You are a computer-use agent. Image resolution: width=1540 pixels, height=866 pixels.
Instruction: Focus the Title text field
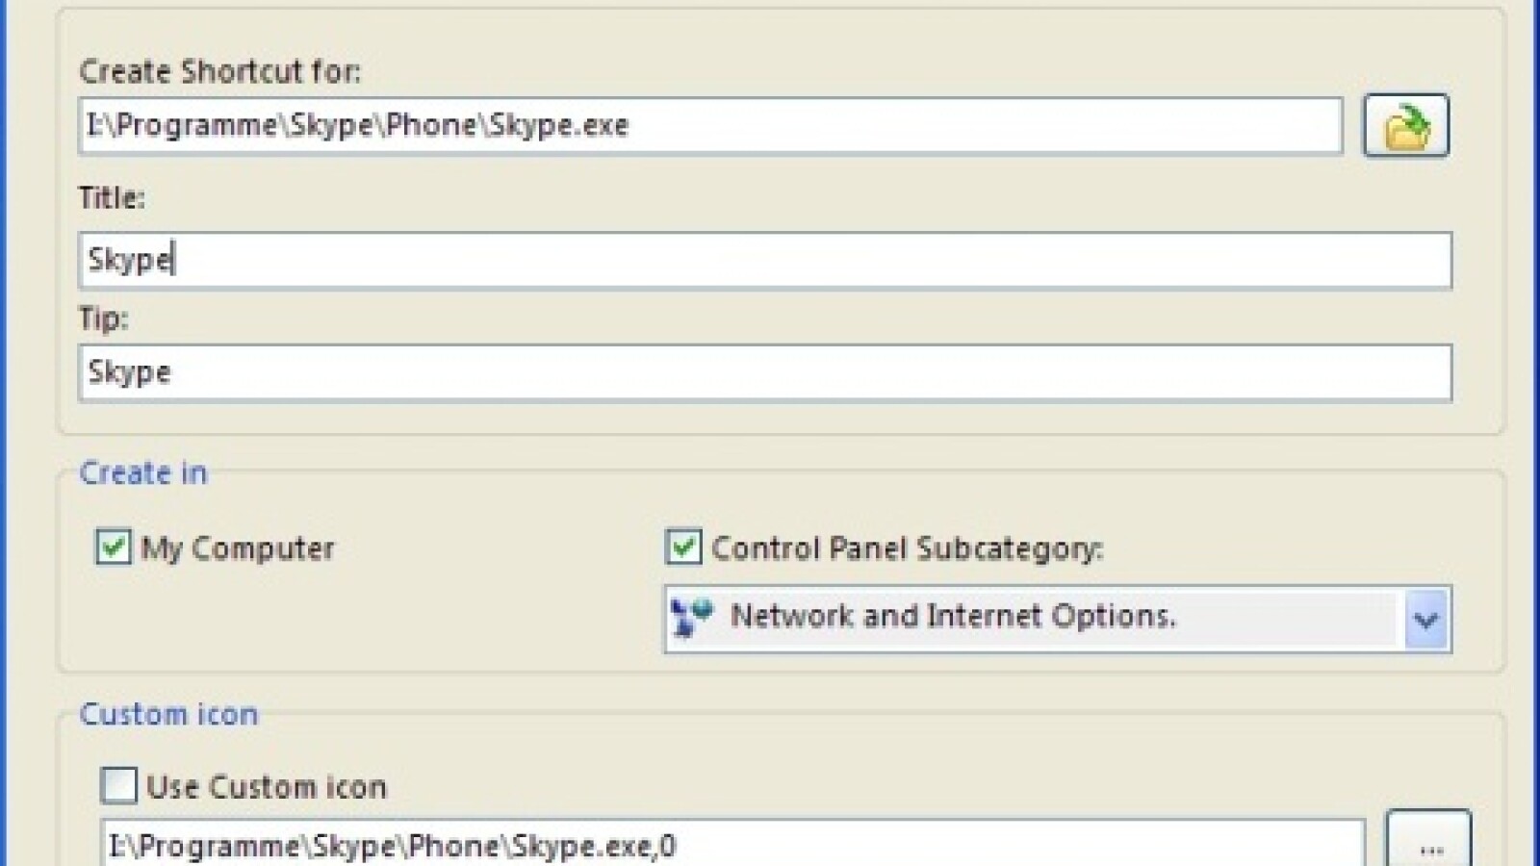765,260
